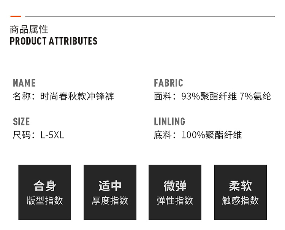Click the gray divider line at top

pos(148,16)
